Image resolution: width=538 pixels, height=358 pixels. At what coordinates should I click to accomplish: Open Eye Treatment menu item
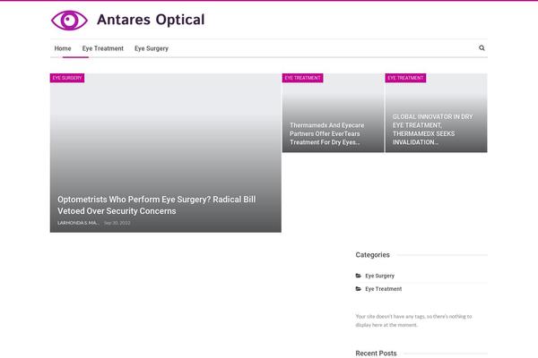pyautogui.click(x=102, y=48)
